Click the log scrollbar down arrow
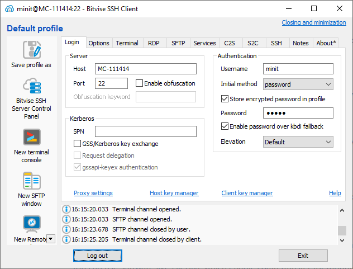353x269 pixels. (342, 240)
